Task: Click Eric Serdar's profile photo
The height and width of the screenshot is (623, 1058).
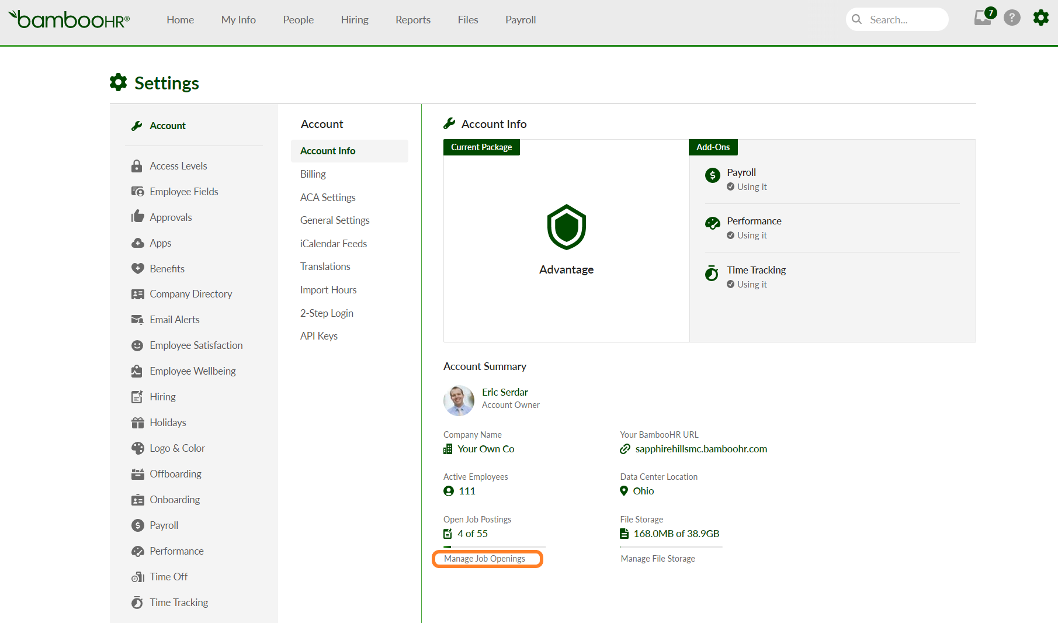Action: tap(459, 400)
